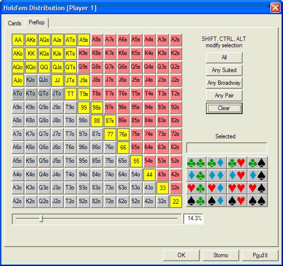Deselect the 22 pair cell
Viewport: 283px width, 266px height.
point(176,201)
